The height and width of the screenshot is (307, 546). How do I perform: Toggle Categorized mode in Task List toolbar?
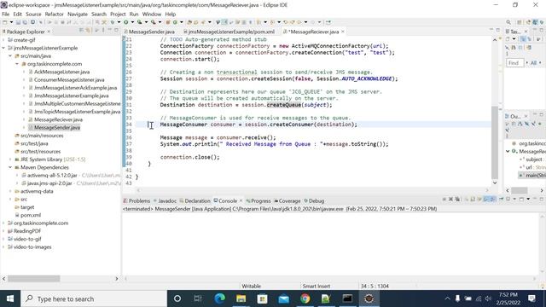pos(523,39)
